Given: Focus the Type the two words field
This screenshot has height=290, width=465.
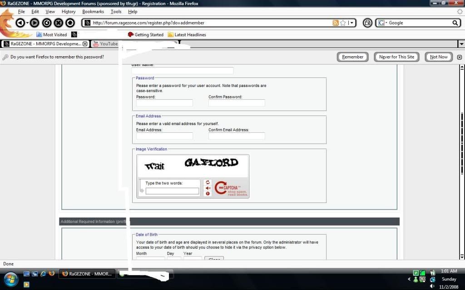Looking at the screenshot, I should point(172,191).
